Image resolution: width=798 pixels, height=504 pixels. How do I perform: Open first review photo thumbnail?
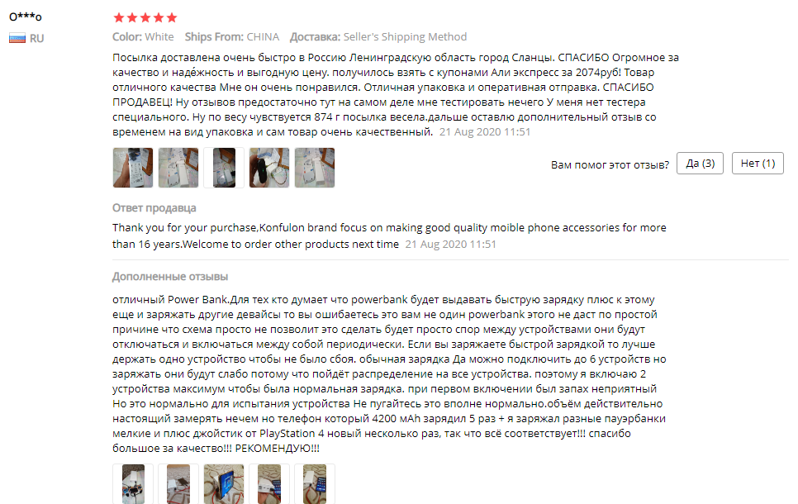(x=133, y=168)
